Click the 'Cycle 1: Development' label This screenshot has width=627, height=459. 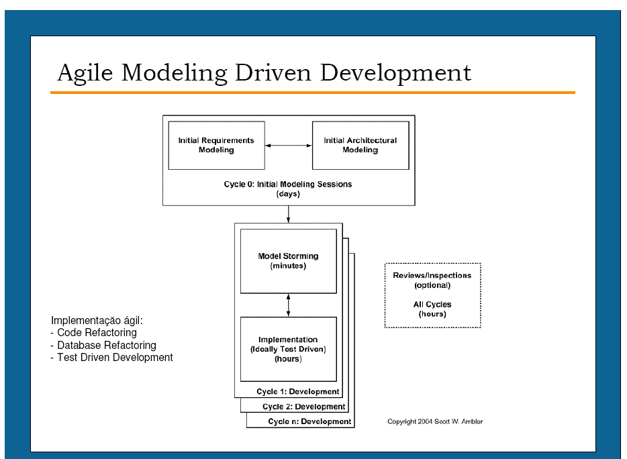coord(298,391)
